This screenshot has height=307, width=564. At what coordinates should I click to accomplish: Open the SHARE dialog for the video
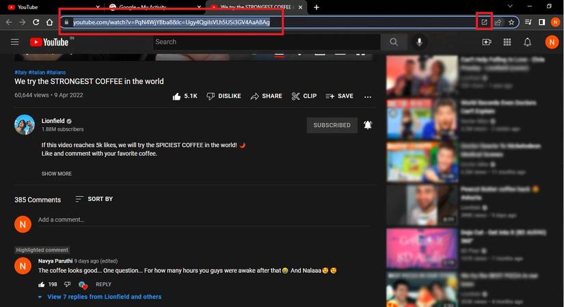(266, 96)
